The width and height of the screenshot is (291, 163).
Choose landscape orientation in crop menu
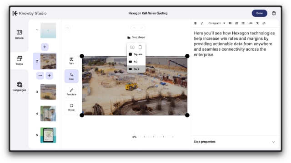132,47
